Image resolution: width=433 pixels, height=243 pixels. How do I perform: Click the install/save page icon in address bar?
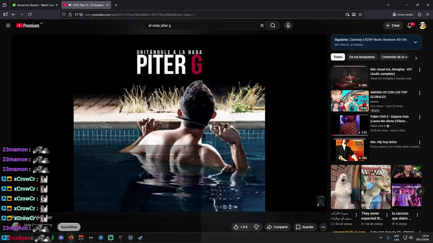click(x=354, y=15)
